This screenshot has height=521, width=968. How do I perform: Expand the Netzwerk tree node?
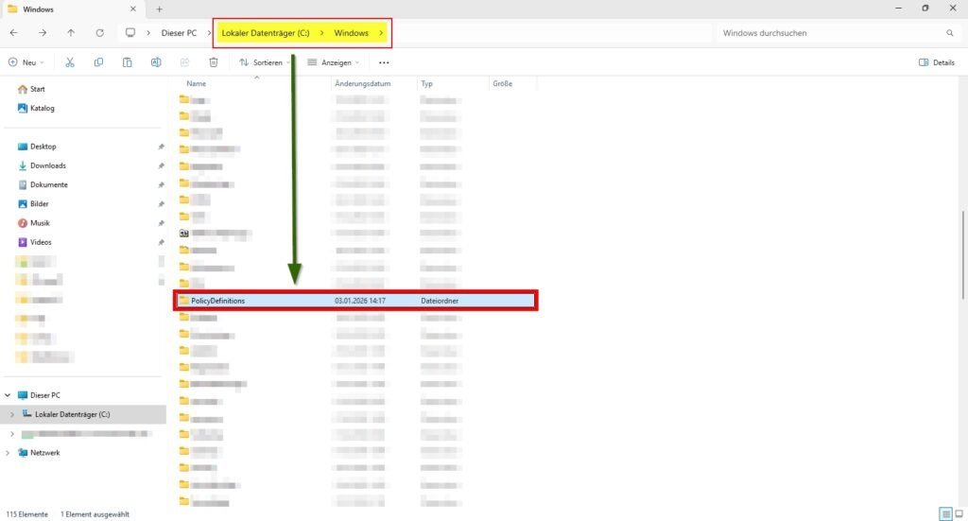(x=9, y=453)
